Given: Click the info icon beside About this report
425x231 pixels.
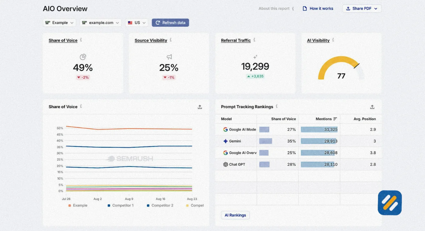Looking at the screenshot, I should click(x=293, y=9).
